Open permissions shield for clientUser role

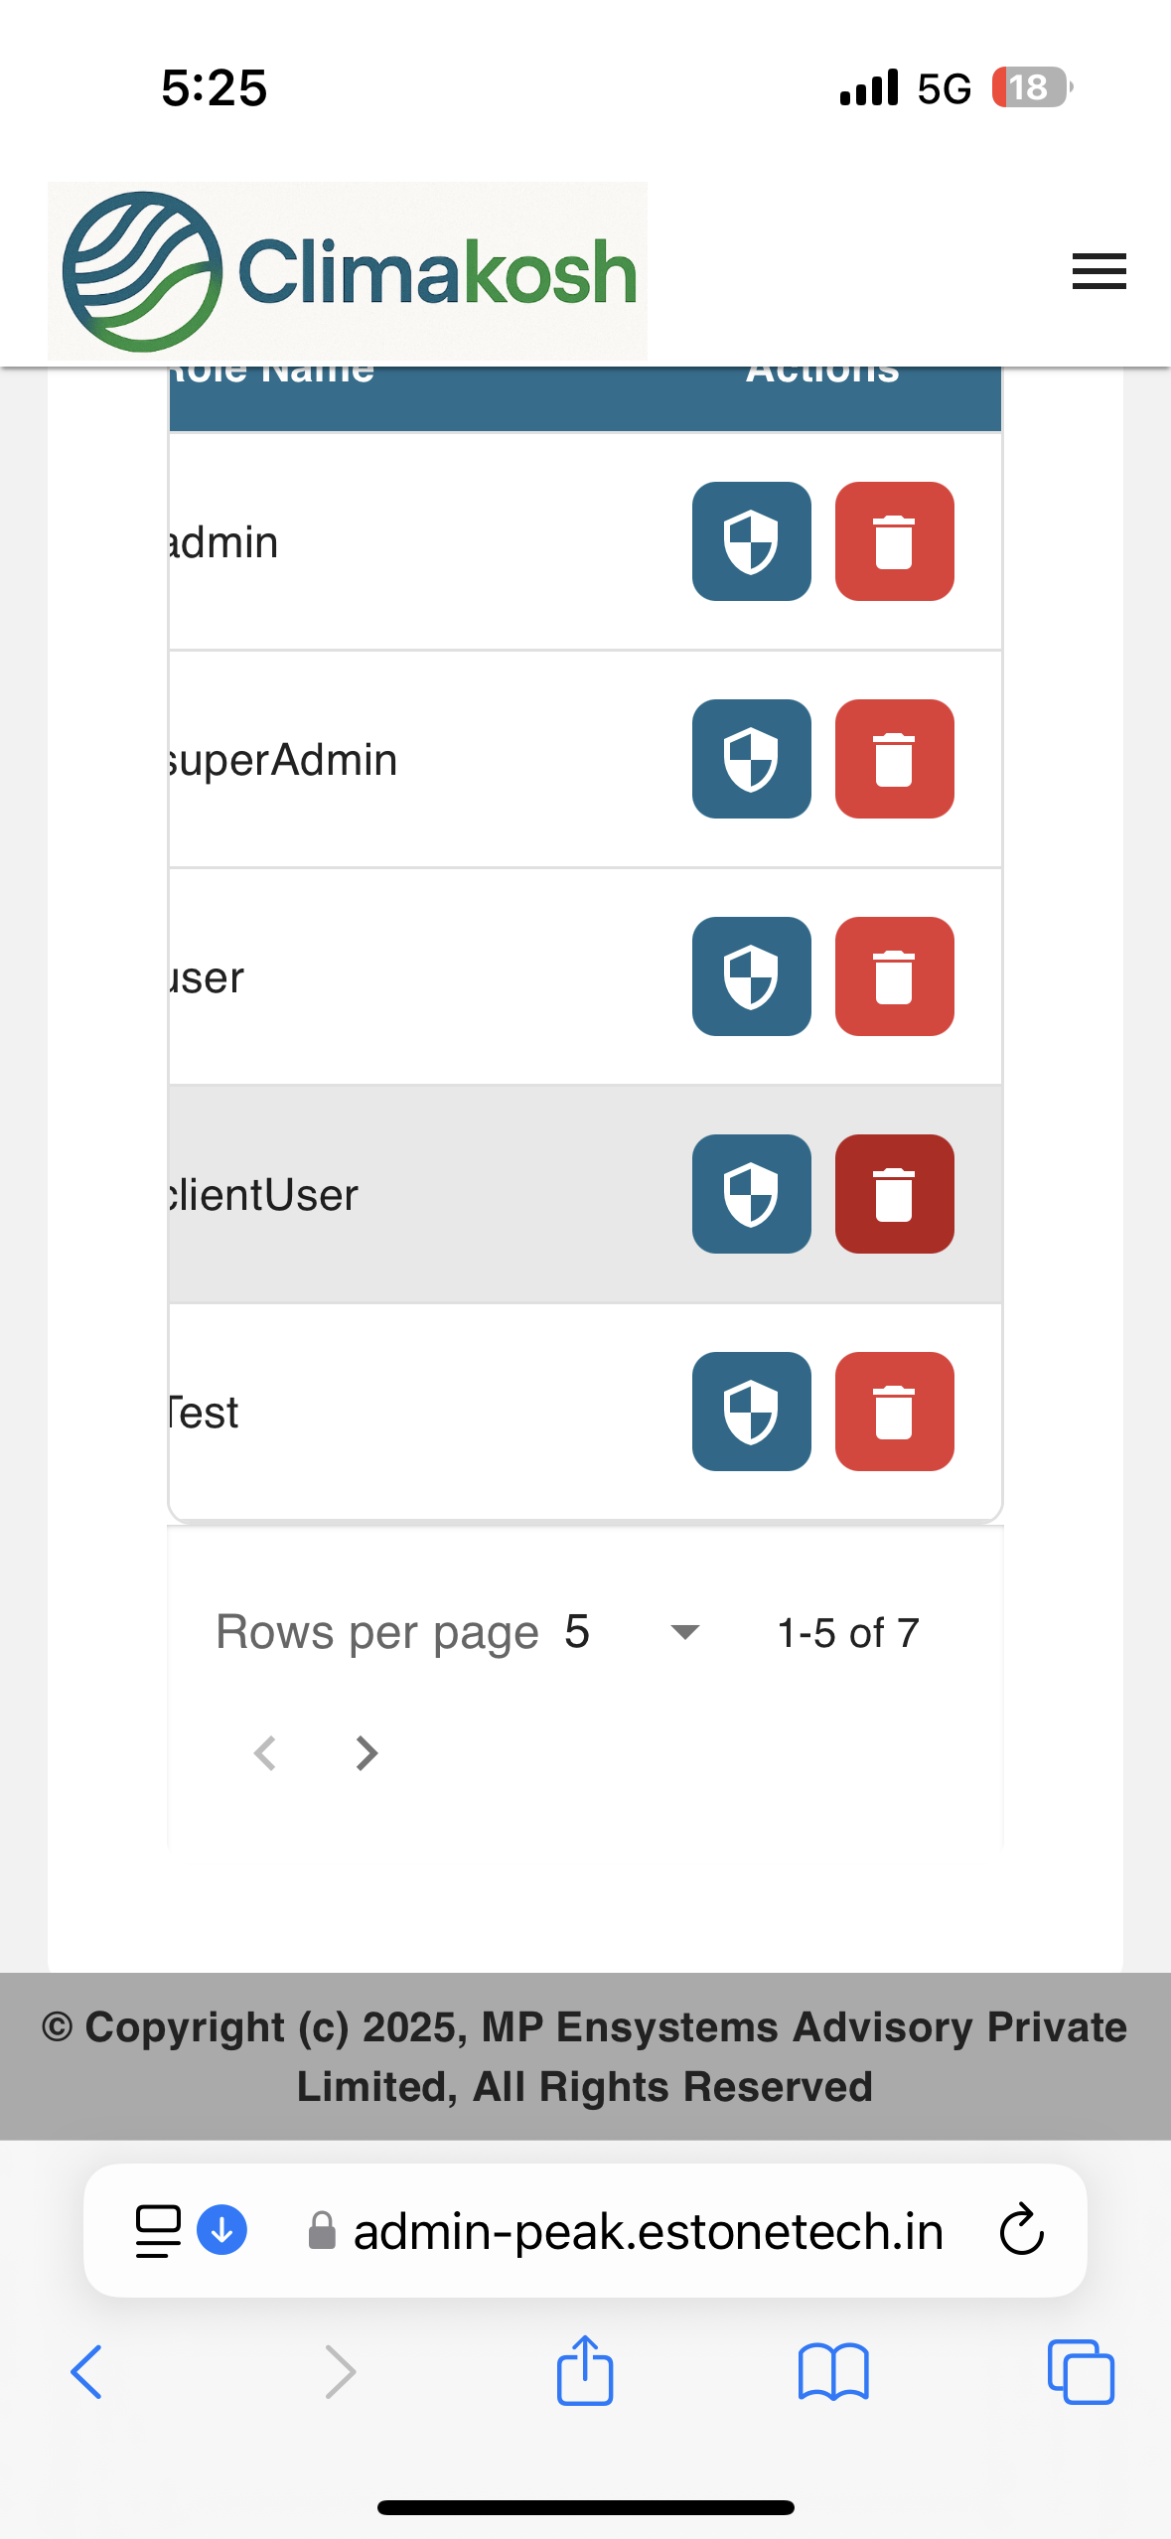(751, 1194)
